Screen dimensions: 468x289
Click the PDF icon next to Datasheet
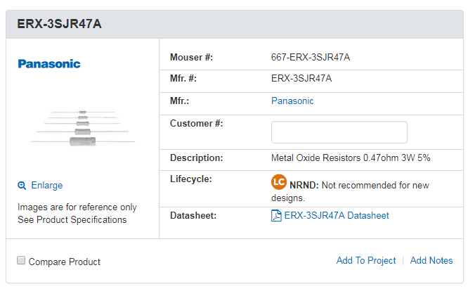276,216
